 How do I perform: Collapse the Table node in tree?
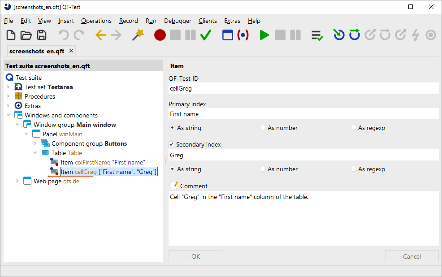coord(35,153)
